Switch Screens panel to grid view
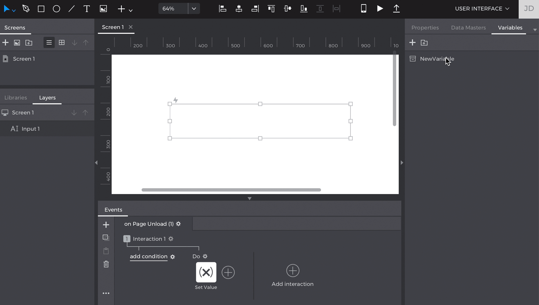Image resolution: width=539 pixels, height=305 pixels. [61, 43]
